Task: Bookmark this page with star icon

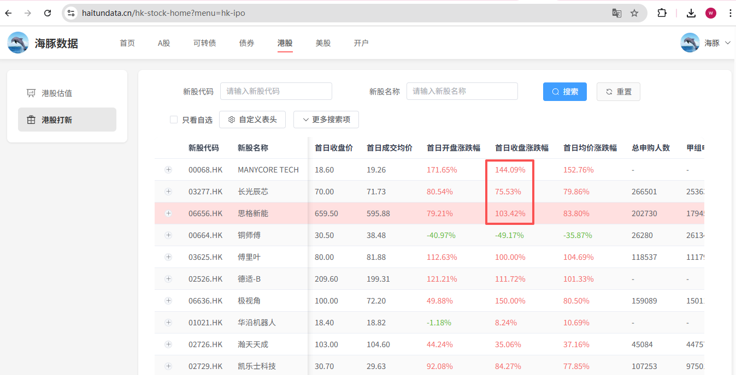Action: tap(634, 13)
